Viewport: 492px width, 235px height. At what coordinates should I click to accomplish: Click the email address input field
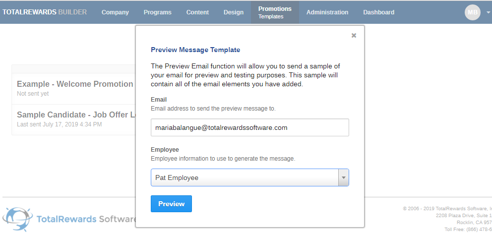pos(249,127)
